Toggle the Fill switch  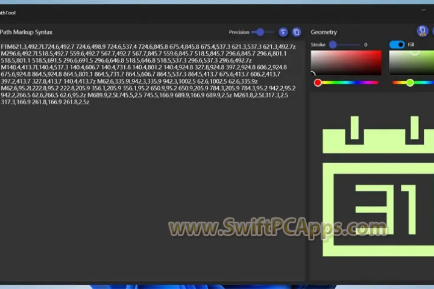397,45
